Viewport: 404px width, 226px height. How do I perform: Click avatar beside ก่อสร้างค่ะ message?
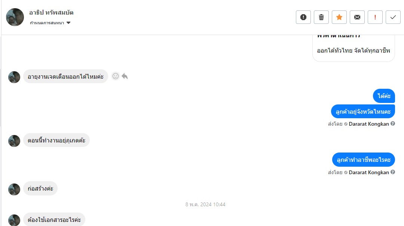(x=14, y=189)
